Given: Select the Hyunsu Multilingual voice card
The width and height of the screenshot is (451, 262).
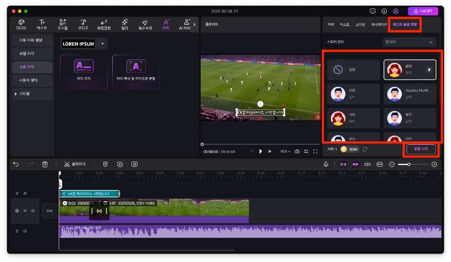Looking at the screenshot, I should (409, 93).
